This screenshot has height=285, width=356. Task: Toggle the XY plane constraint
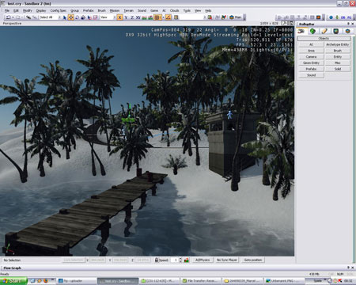[x=138, y=17]
